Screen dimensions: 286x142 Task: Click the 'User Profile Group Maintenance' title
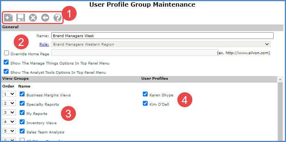[142, 4]
